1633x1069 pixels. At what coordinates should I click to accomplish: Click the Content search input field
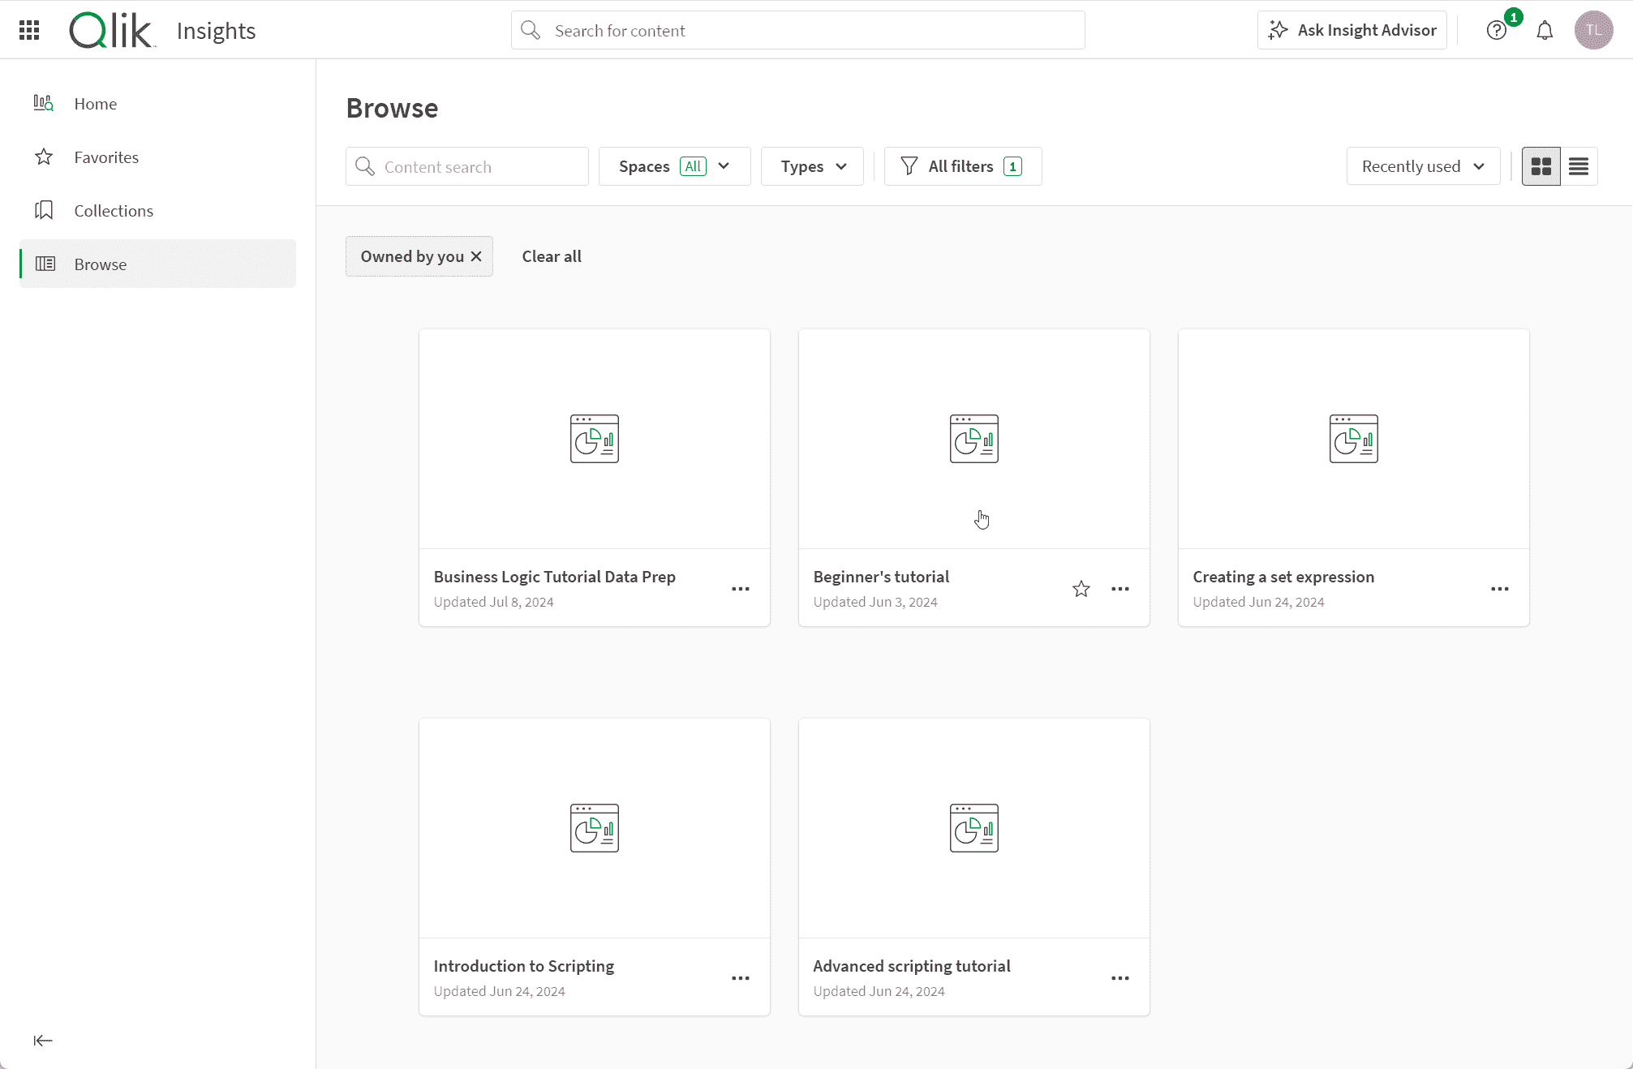tap(479, 166)
